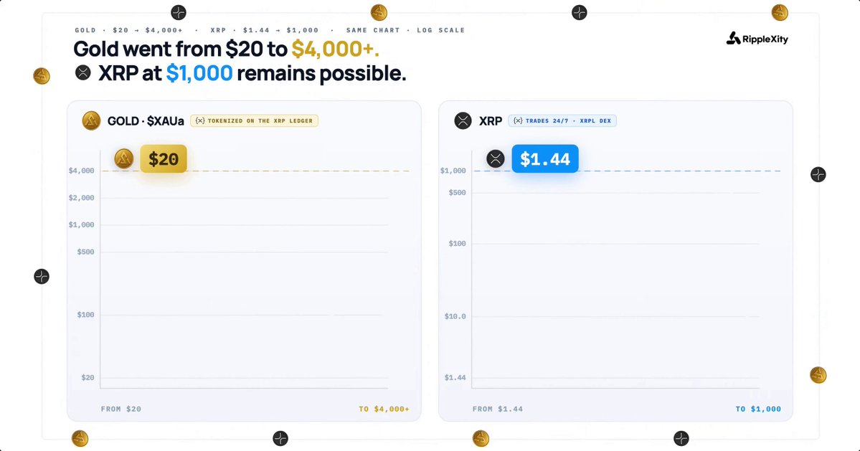The image size is (860, 451).
Task: Click the XRP icon on the frame beside the $1,000 line
Action: point(818,175)
